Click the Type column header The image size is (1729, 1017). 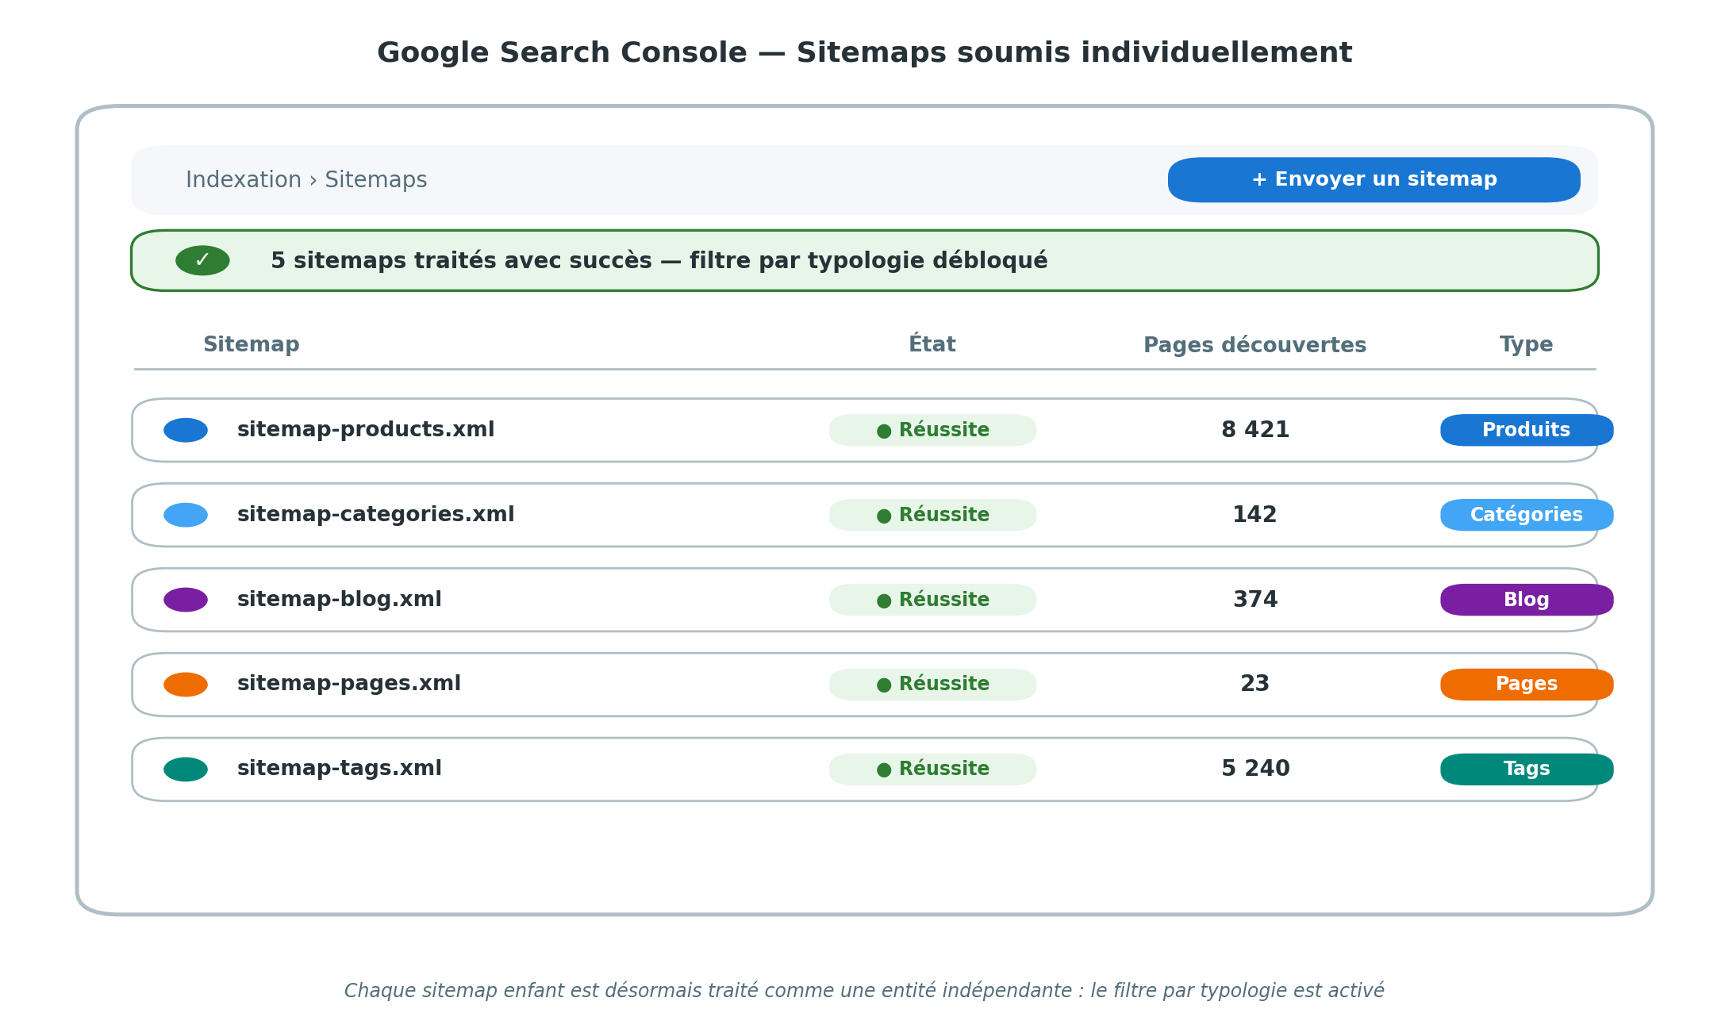pyautogui.click(x=1526, y=345)
